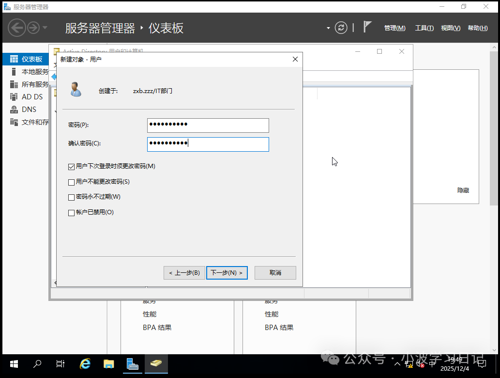
Task: Open the 工具(T) menu
Action: (x=424, y=28)
